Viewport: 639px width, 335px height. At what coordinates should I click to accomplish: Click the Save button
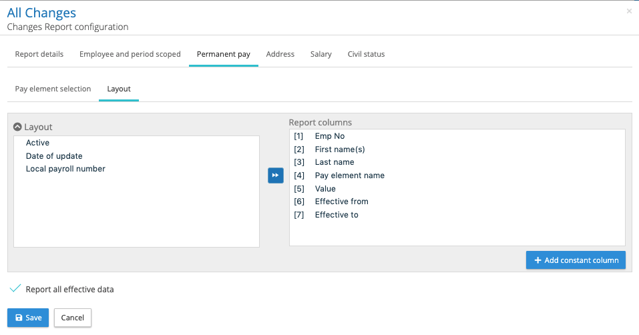click(29, 318)
